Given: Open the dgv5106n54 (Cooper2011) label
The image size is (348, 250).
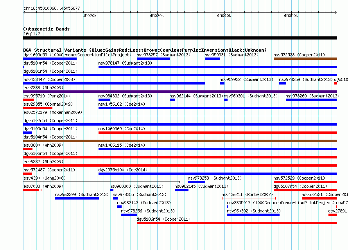Looking at the screenshot, I should [x=163, y=219].
